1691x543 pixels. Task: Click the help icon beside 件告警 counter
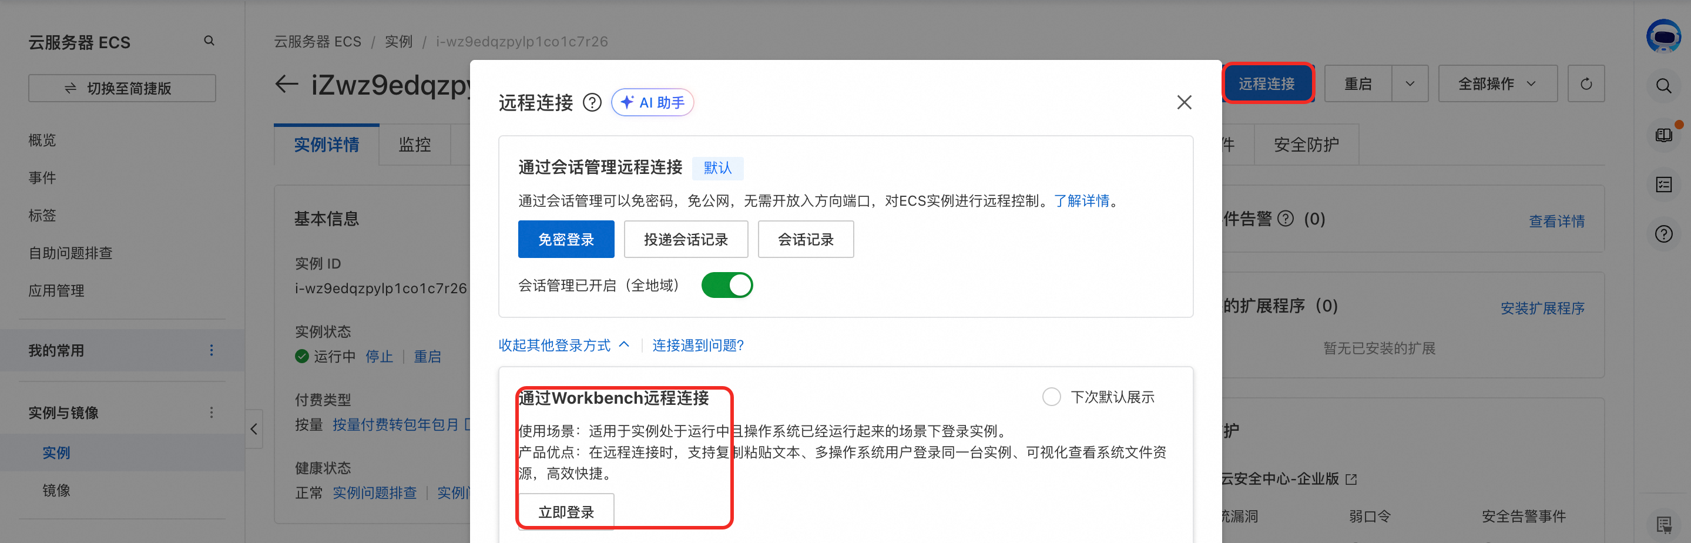click(x=1286, y=219)
